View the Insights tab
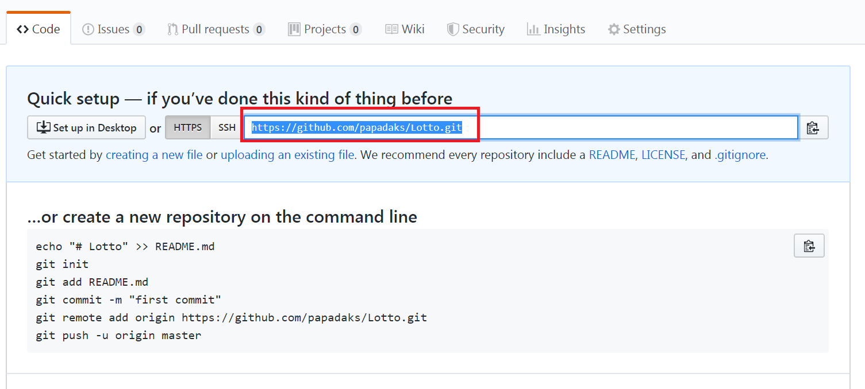Screen dimensions: 865x389 click(556, 29)
